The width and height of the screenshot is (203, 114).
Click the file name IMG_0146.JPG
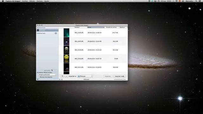pos(79,33)
